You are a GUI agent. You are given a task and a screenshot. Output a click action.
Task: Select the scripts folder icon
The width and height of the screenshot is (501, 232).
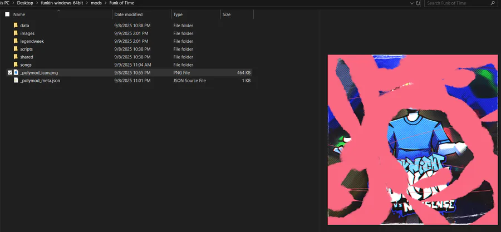[16, 49]
